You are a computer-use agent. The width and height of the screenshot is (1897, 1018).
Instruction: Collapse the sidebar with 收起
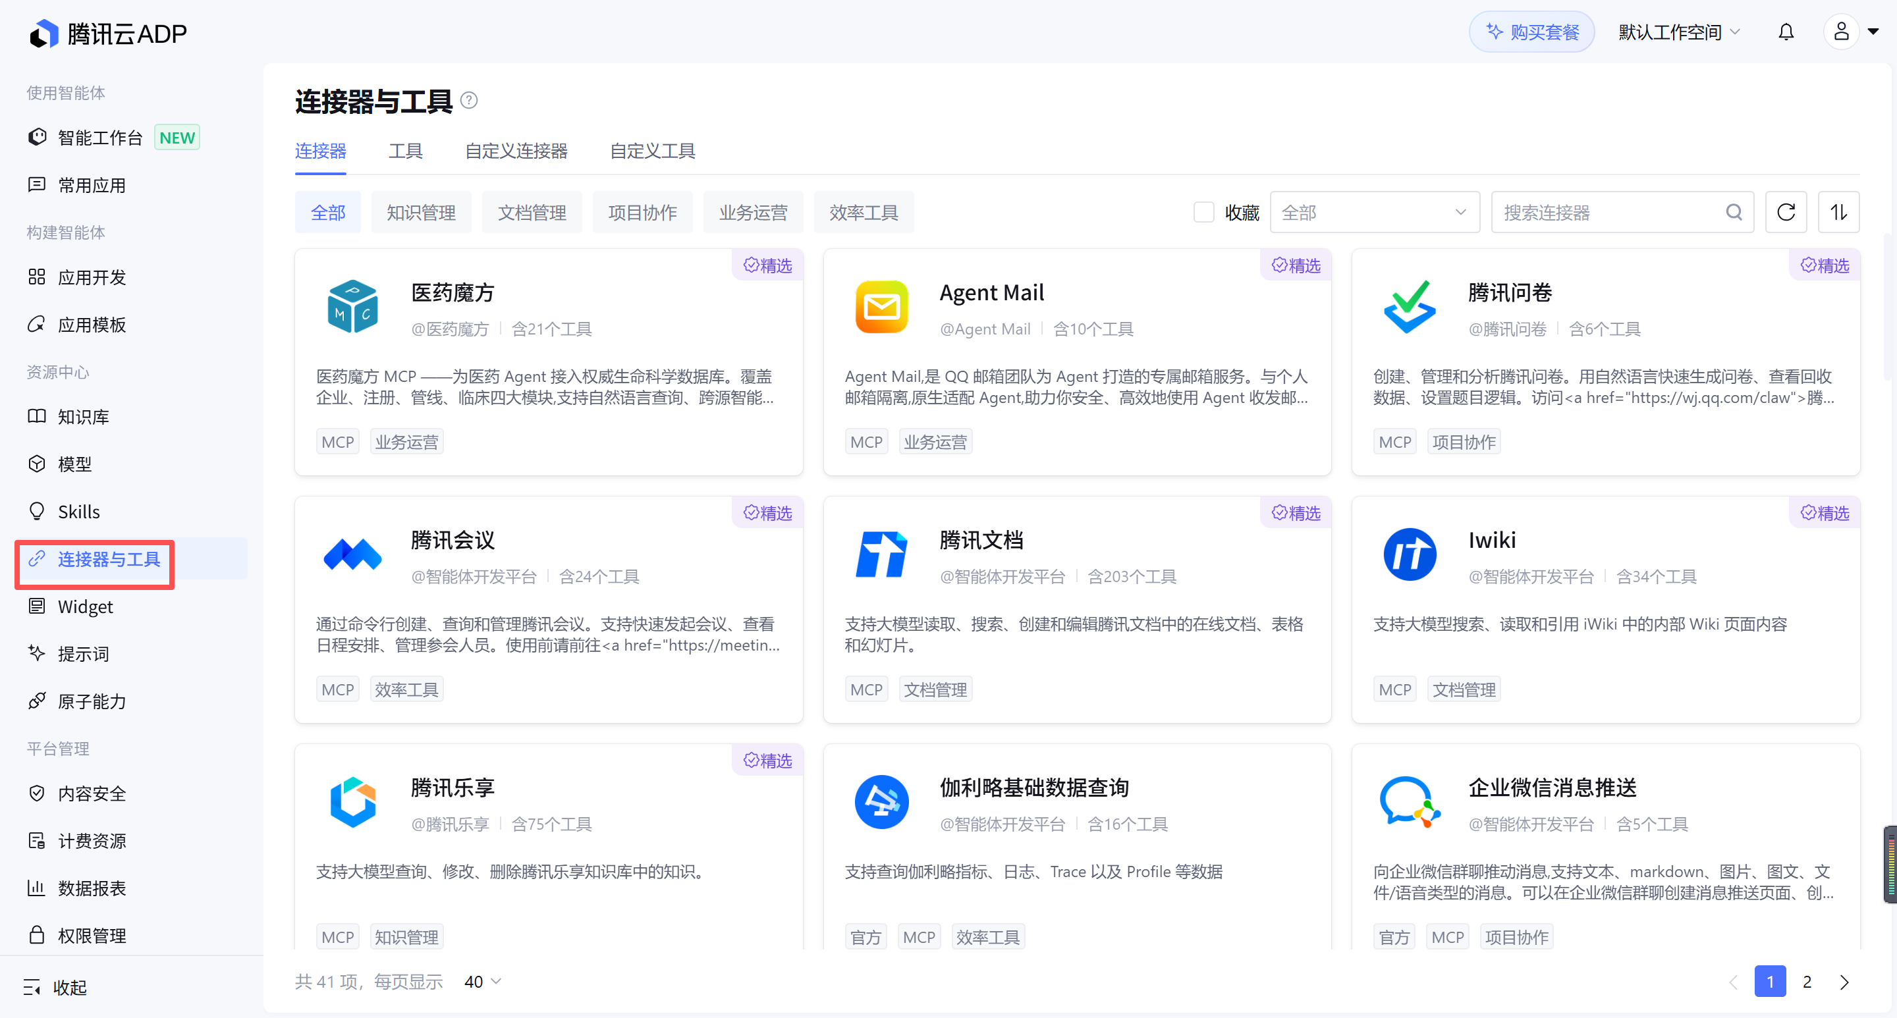(x=55, y=987)
